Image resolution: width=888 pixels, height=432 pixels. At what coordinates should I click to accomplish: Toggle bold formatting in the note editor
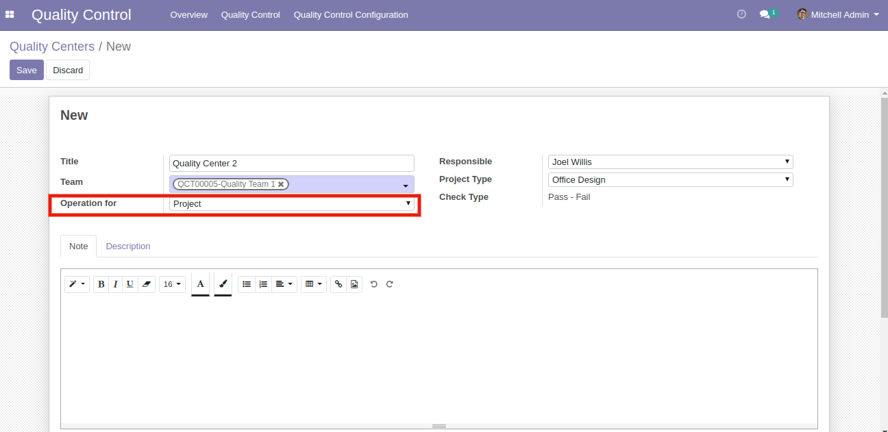[x=101, y=284]
